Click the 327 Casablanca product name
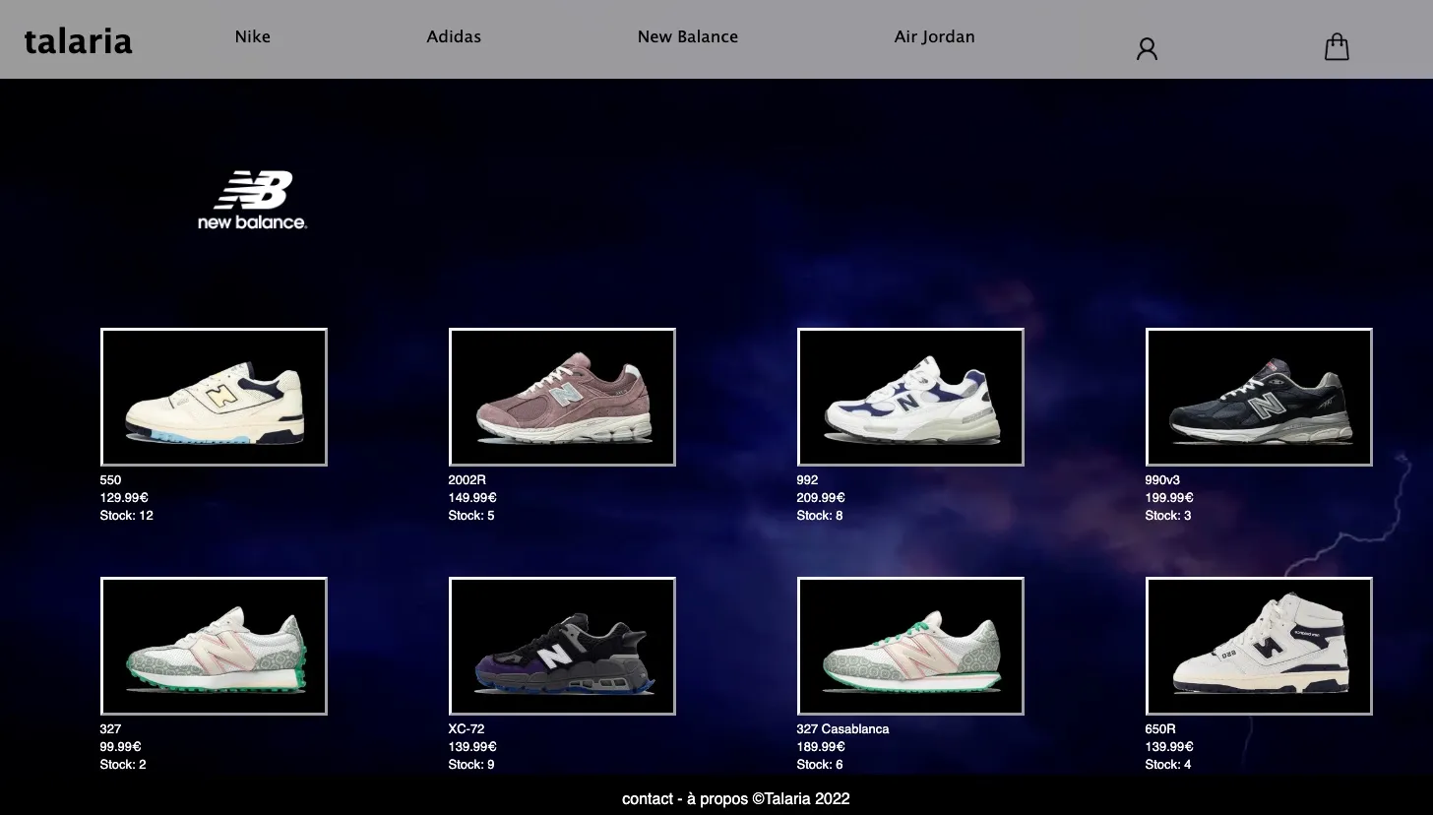Viewport: 1433px width, 815px height. point(842,729)
